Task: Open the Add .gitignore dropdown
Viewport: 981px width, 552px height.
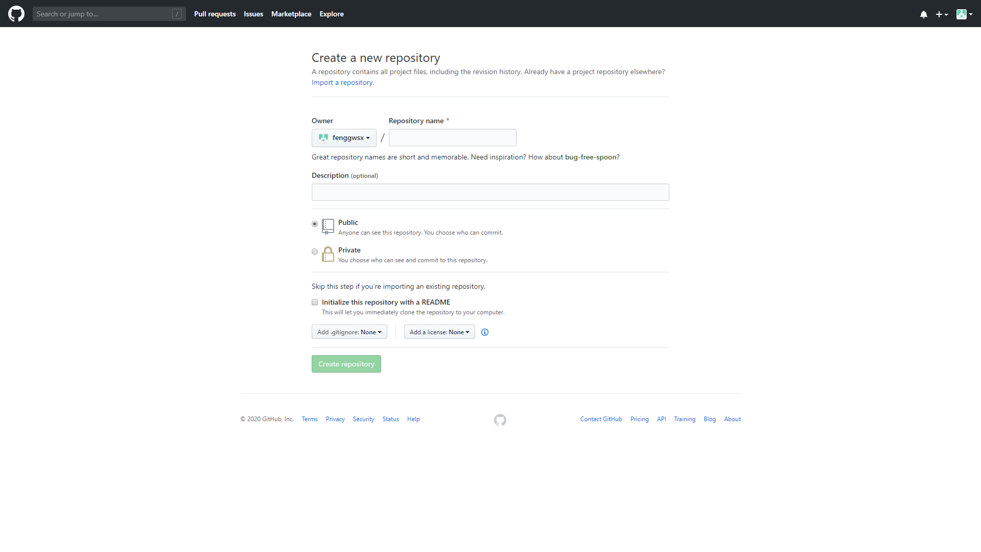Action: 349,332
